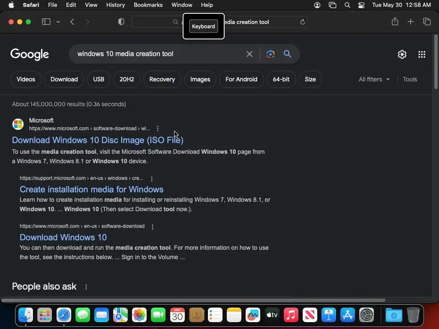
Task: Open the Edit menu
Action: [x=71, y=5]
